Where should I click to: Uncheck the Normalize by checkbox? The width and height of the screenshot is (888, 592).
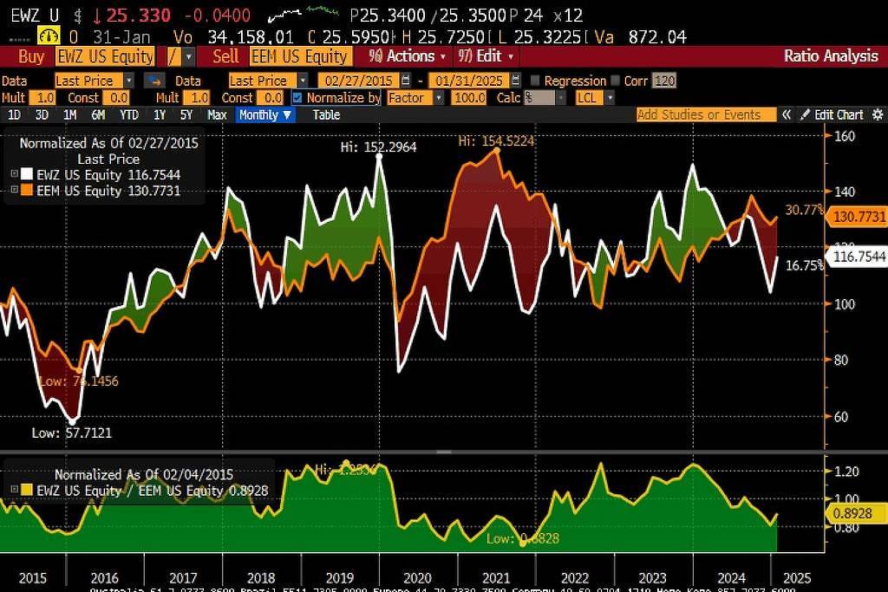(x=298, y=98)
